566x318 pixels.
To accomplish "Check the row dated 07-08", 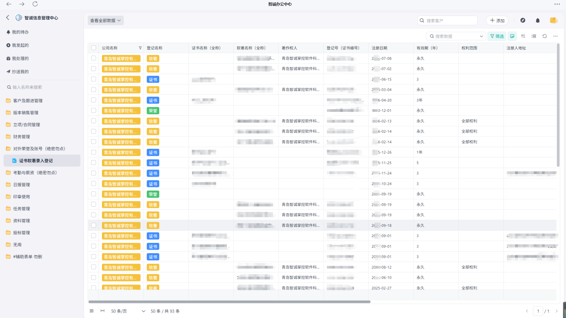I will 93,58.
